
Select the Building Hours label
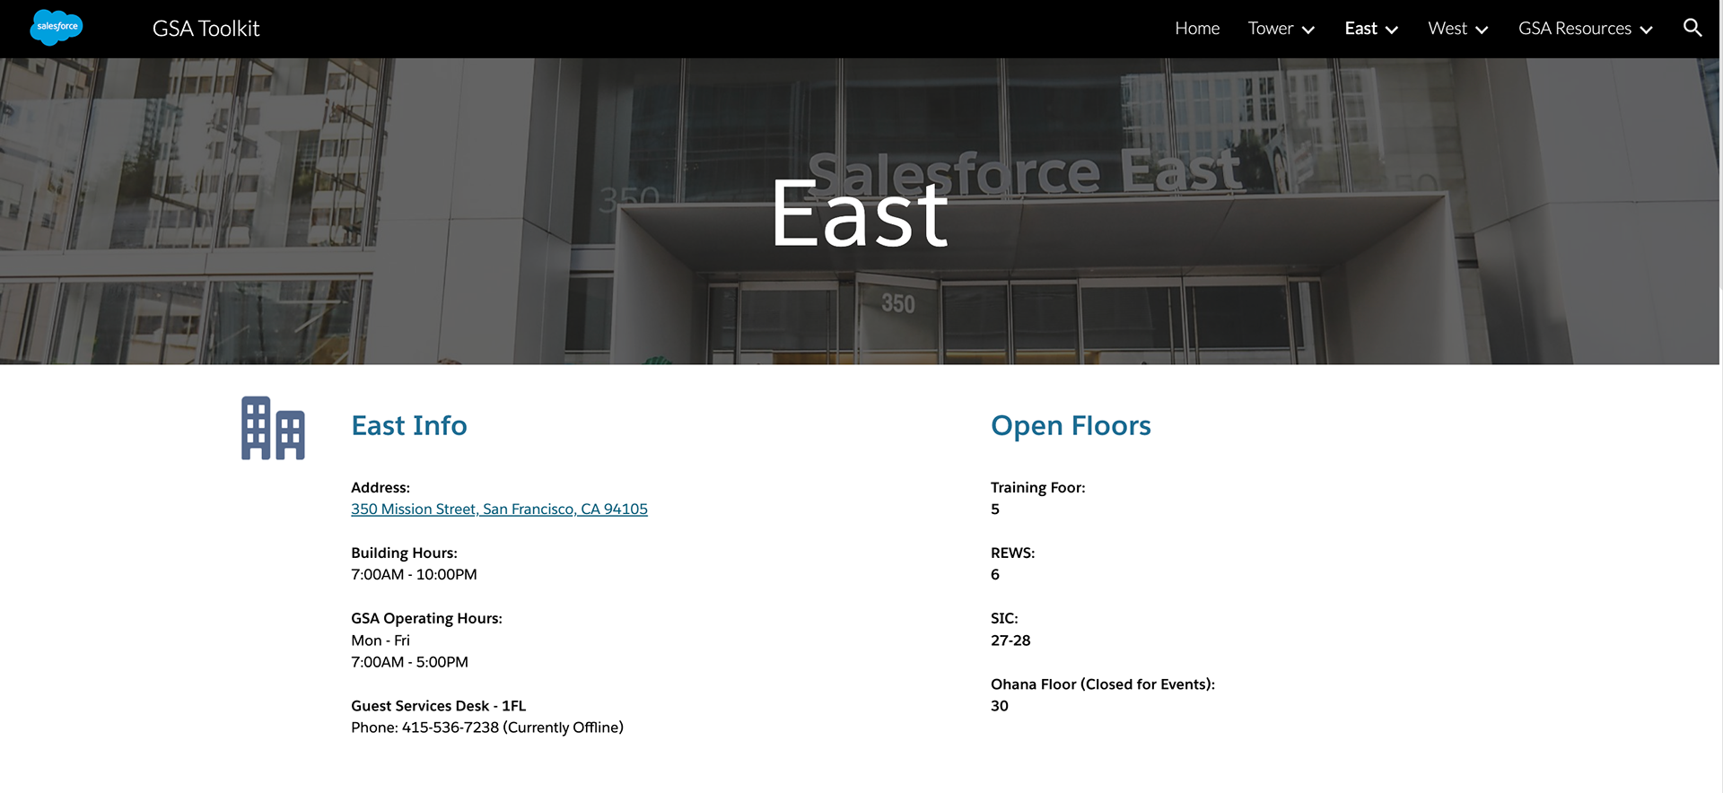click(404, 553)
